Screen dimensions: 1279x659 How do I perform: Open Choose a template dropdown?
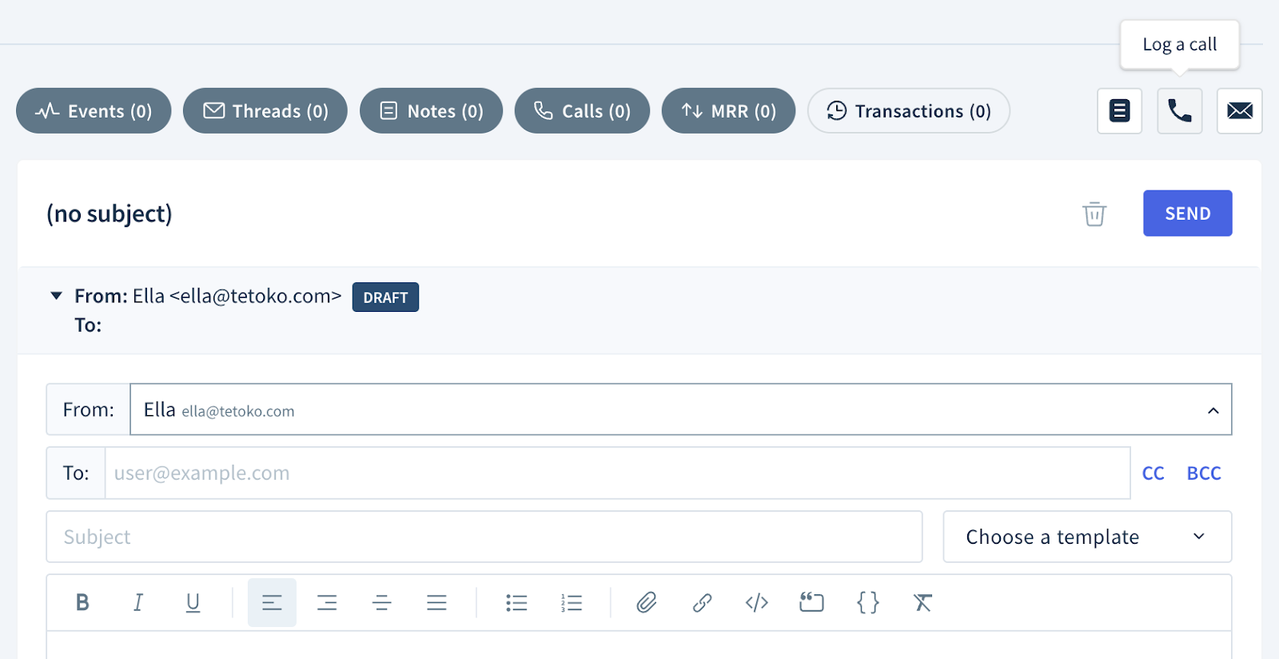coord(1087,537)
